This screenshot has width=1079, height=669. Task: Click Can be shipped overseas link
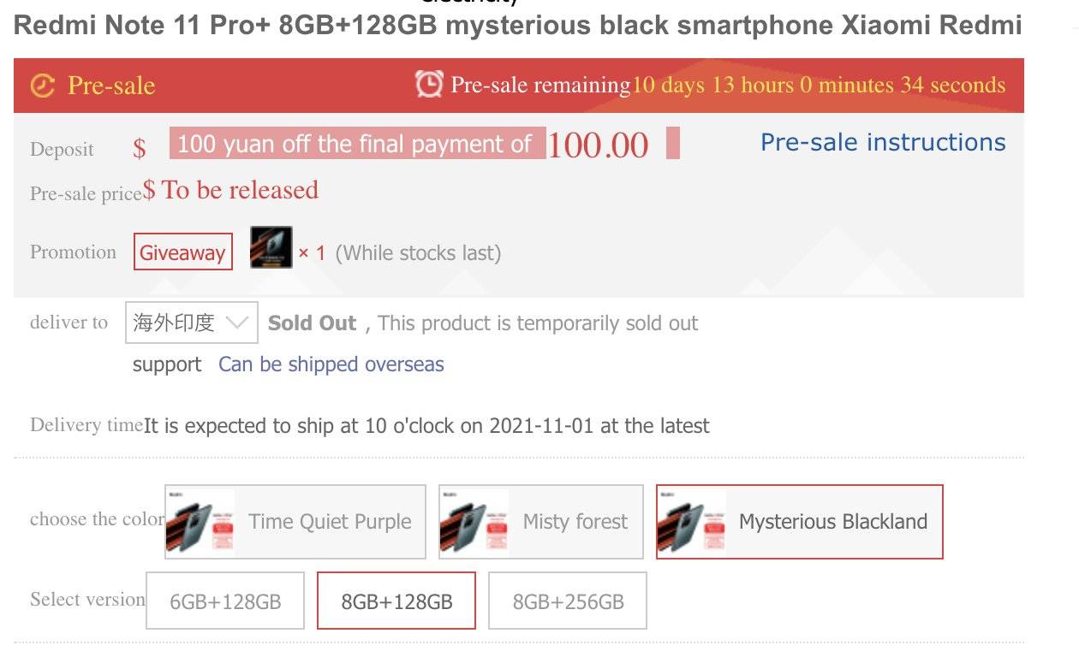point(331,364)
